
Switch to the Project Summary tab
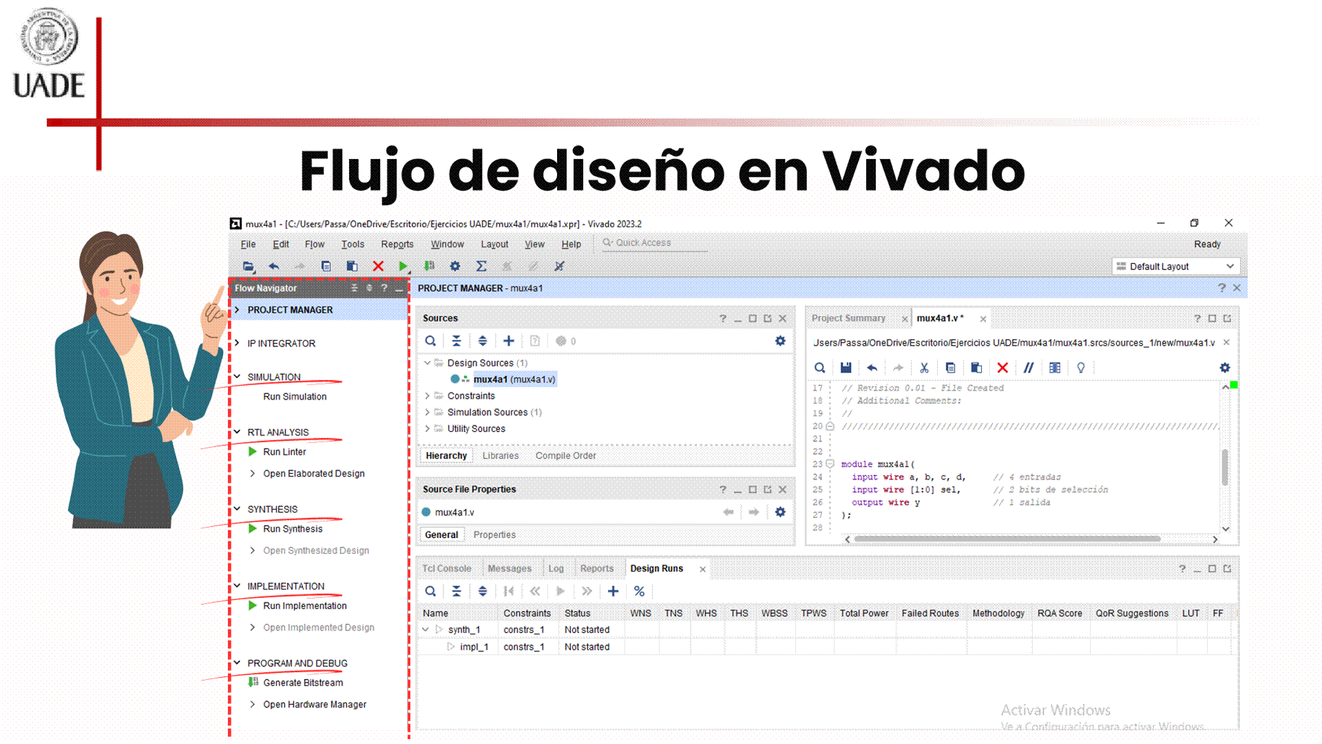(848, 318)
